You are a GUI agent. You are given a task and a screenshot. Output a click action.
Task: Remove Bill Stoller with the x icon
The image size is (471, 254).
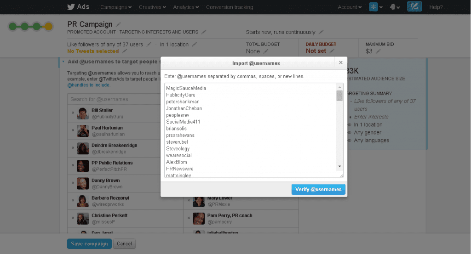point(73,113)
